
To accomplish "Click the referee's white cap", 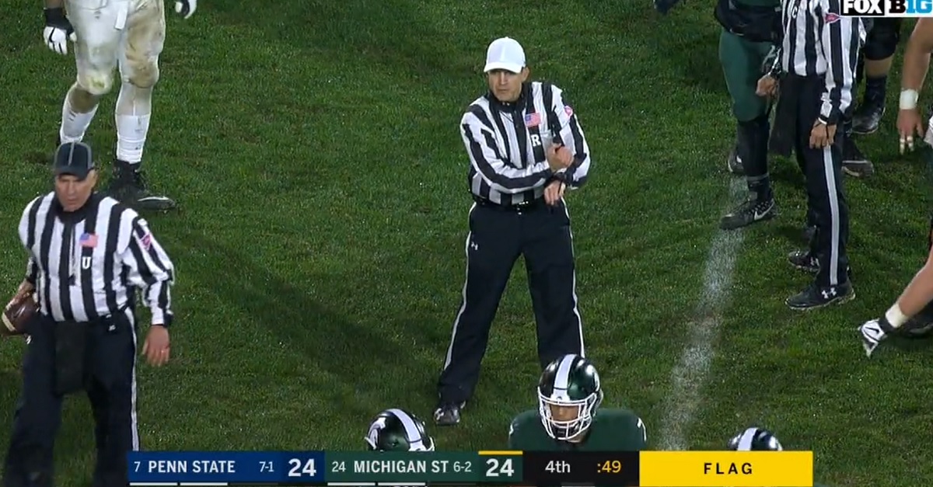I will (x=505, y=54).
